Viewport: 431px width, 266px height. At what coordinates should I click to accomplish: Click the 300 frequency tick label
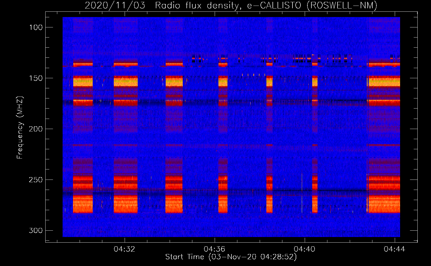pyautogui.click(x=36, y=230)
